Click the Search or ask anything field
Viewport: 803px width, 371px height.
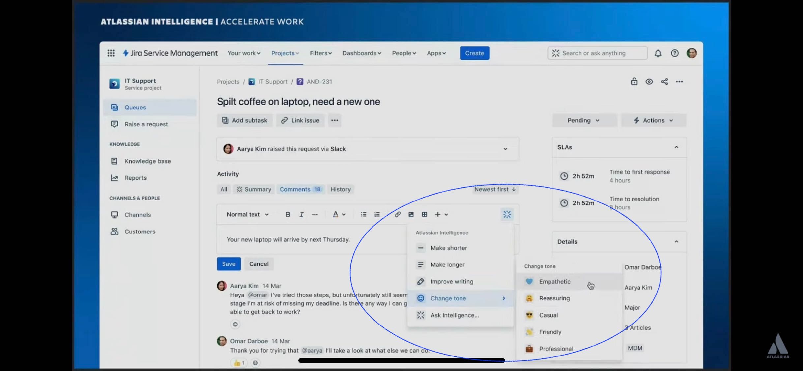597,53
